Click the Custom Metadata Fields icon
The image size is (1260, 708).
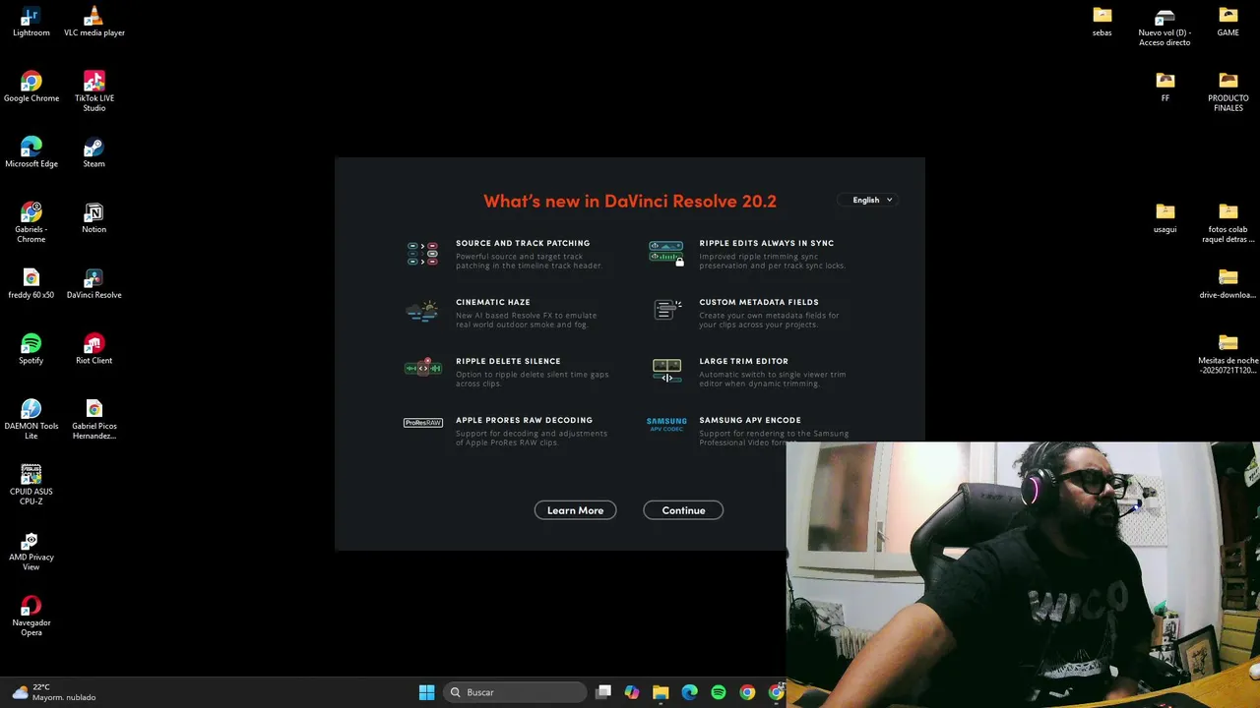pos(667,310)
